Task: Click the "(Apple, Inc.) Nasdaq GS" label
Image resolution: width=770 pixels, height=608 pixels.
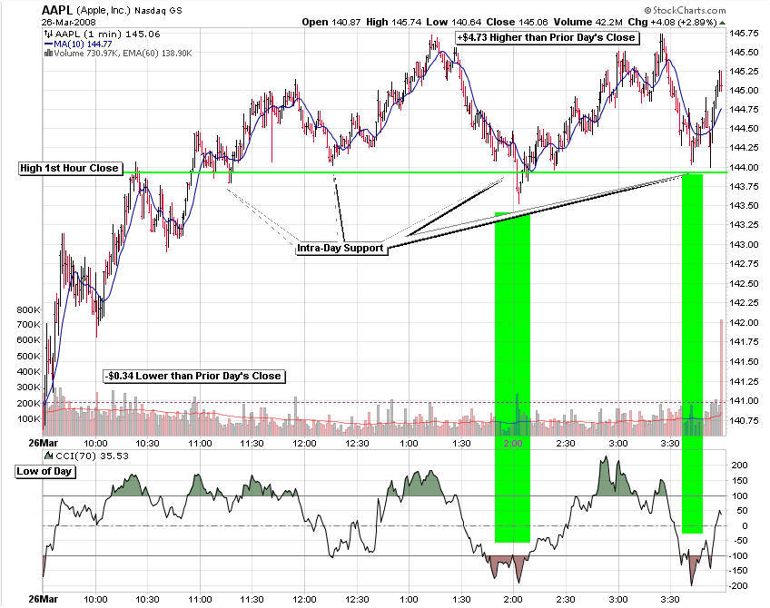Action: point(129,10)
